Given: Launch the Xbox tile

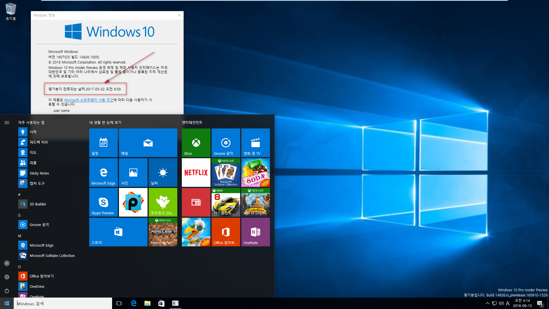Looking at the screenshot, I should (196, 142).
